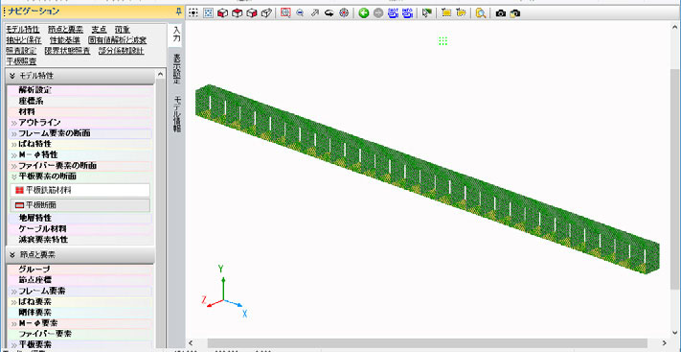Open the 平板鉄筋材料 entry
The height and width of the screenshot is (352, 681).
[79, 190]
